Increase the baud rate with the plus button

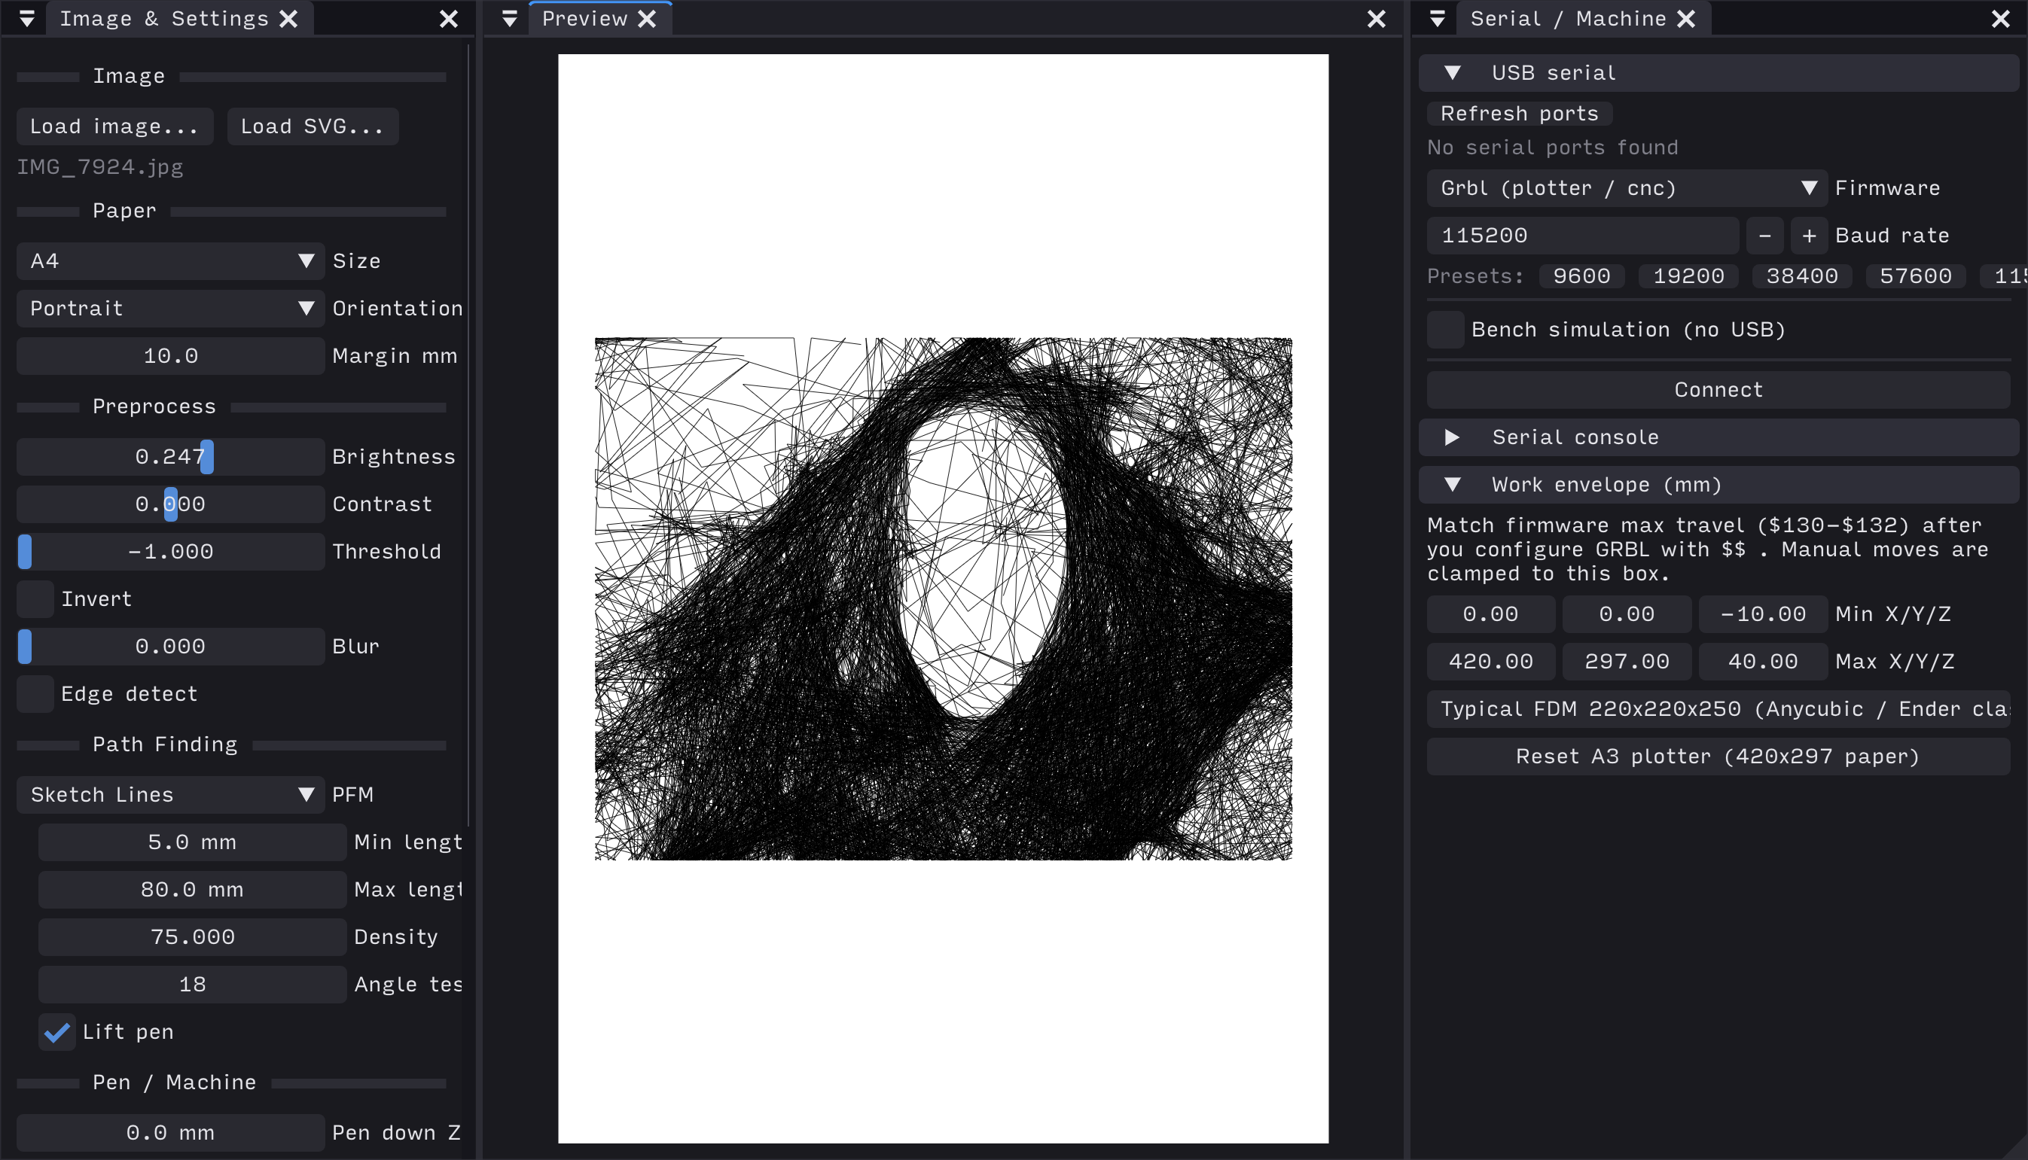(x=1809, y=236)
